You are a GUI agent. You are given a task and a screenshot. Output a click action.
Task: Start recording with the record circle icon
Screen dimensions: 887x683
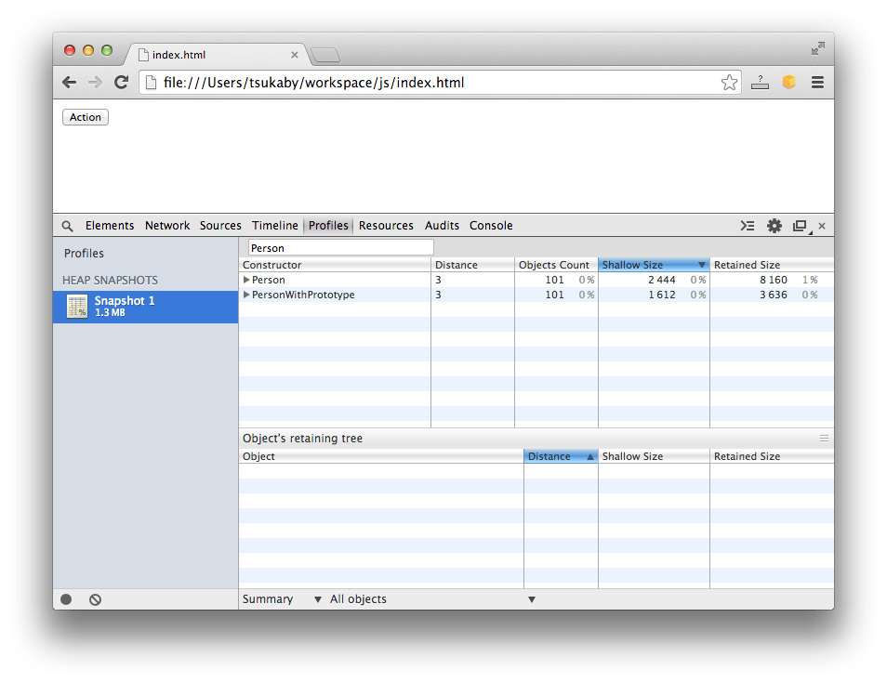[66, 599]
